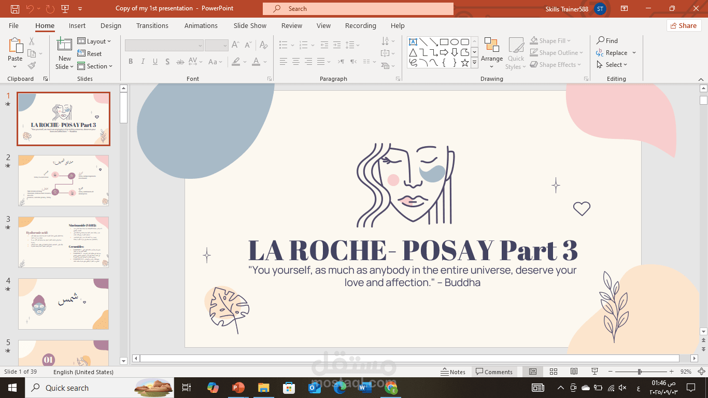Click the Reset slide button

(90, 54)
